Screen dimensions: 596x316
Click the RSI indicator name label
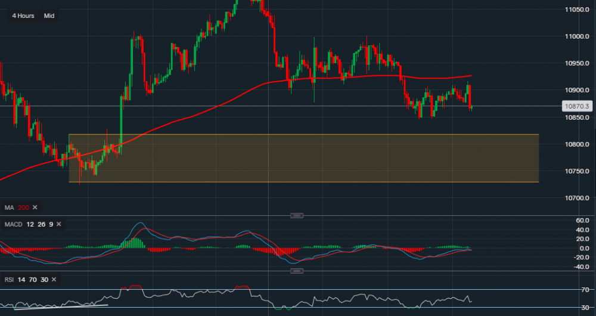click(9, 280)
